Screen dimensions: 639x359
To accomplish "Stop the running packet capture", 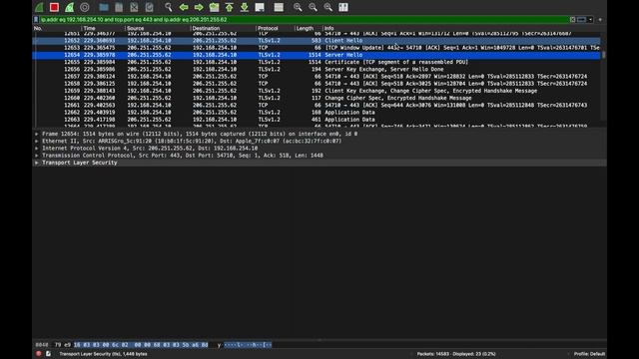I will pyautogui.click(x=54, y=7).
